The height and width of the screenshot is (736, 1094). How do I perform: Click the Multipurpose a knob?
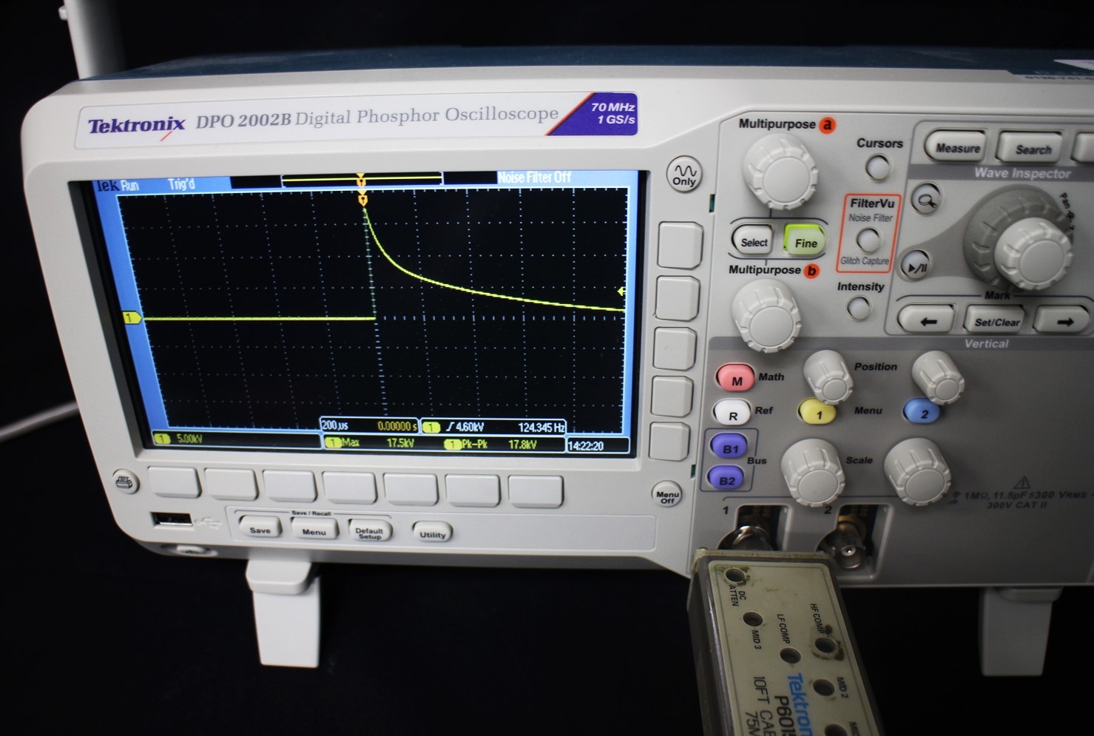pos(780,170)
